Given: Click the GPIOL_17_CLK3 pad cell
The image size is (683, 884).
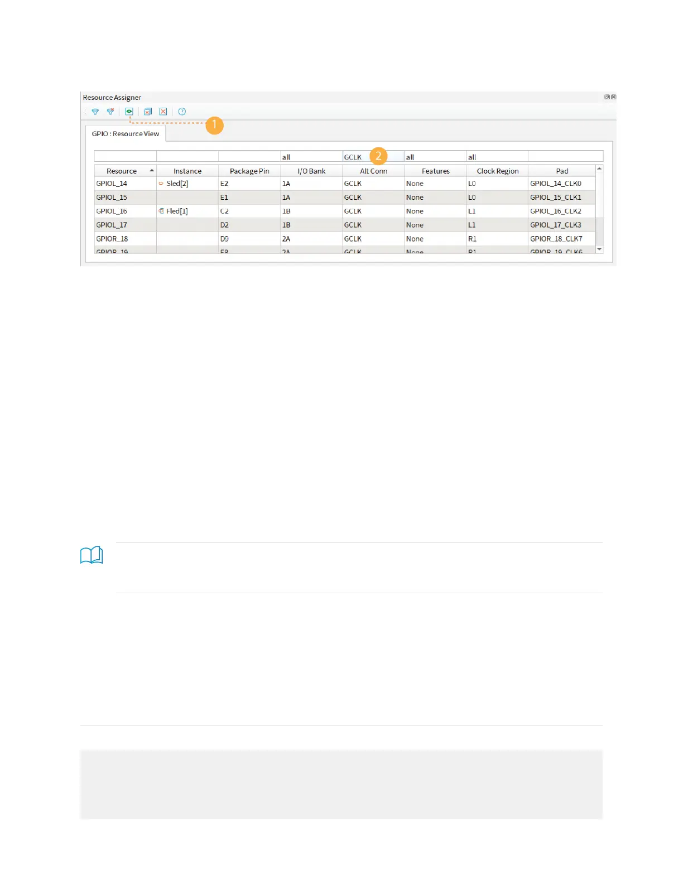Looking at the screenshot, I should tap(562, 225).
